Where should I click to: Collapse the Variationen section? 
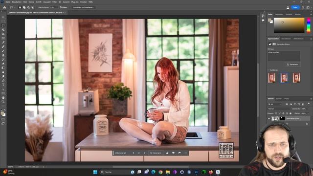pos(268,70)
